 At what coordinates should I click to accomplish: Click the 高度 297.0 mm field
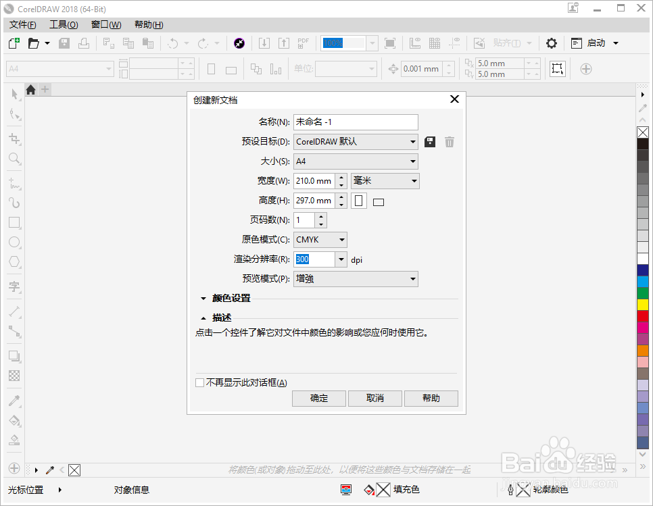[x=314, y=201]
